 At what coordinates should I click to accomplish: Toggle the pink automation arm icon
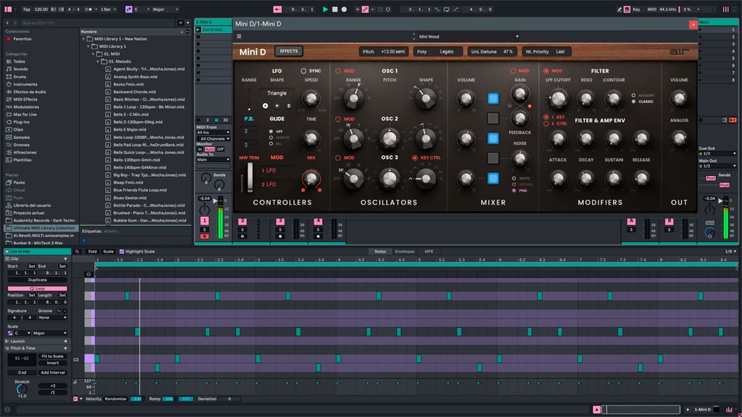[x=365, y=9]
